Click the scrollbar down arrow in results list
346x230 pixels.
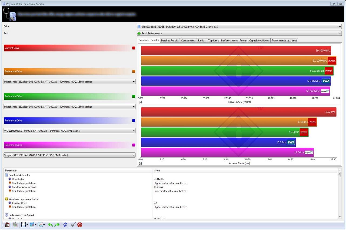click(x=340, y=217)
